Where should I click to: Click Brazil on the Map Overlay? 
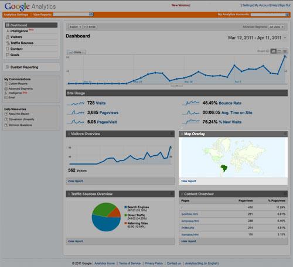coord(224,168)
